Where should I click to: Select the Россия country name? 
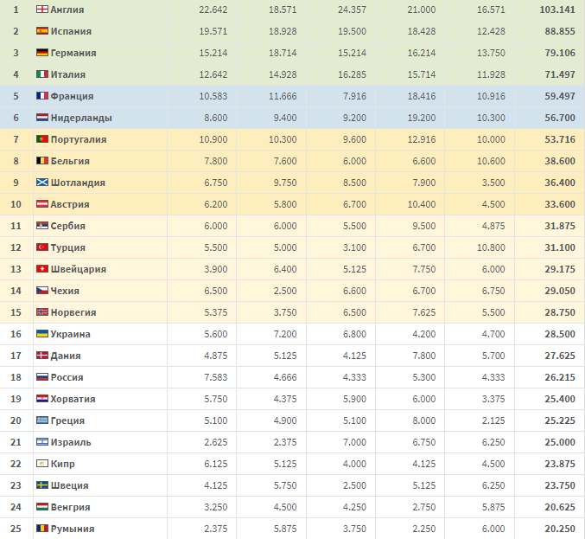(x=67, y=377)
